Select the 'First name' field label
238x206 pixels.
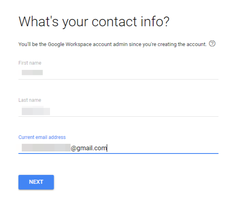point(30,63)
